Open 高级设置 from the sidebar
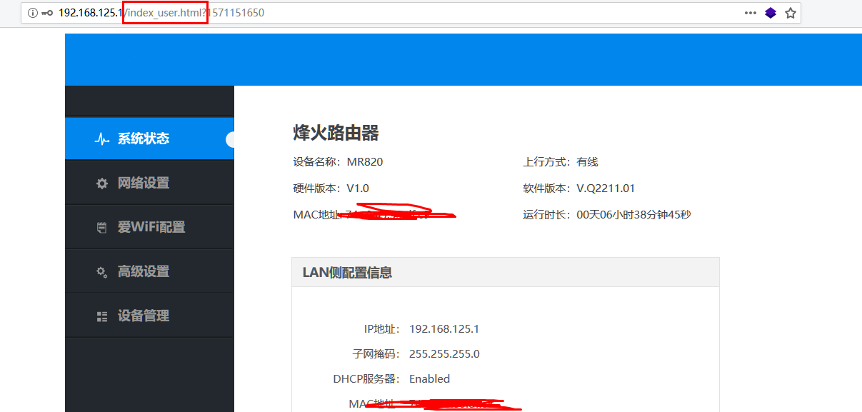 pos(144,271)
